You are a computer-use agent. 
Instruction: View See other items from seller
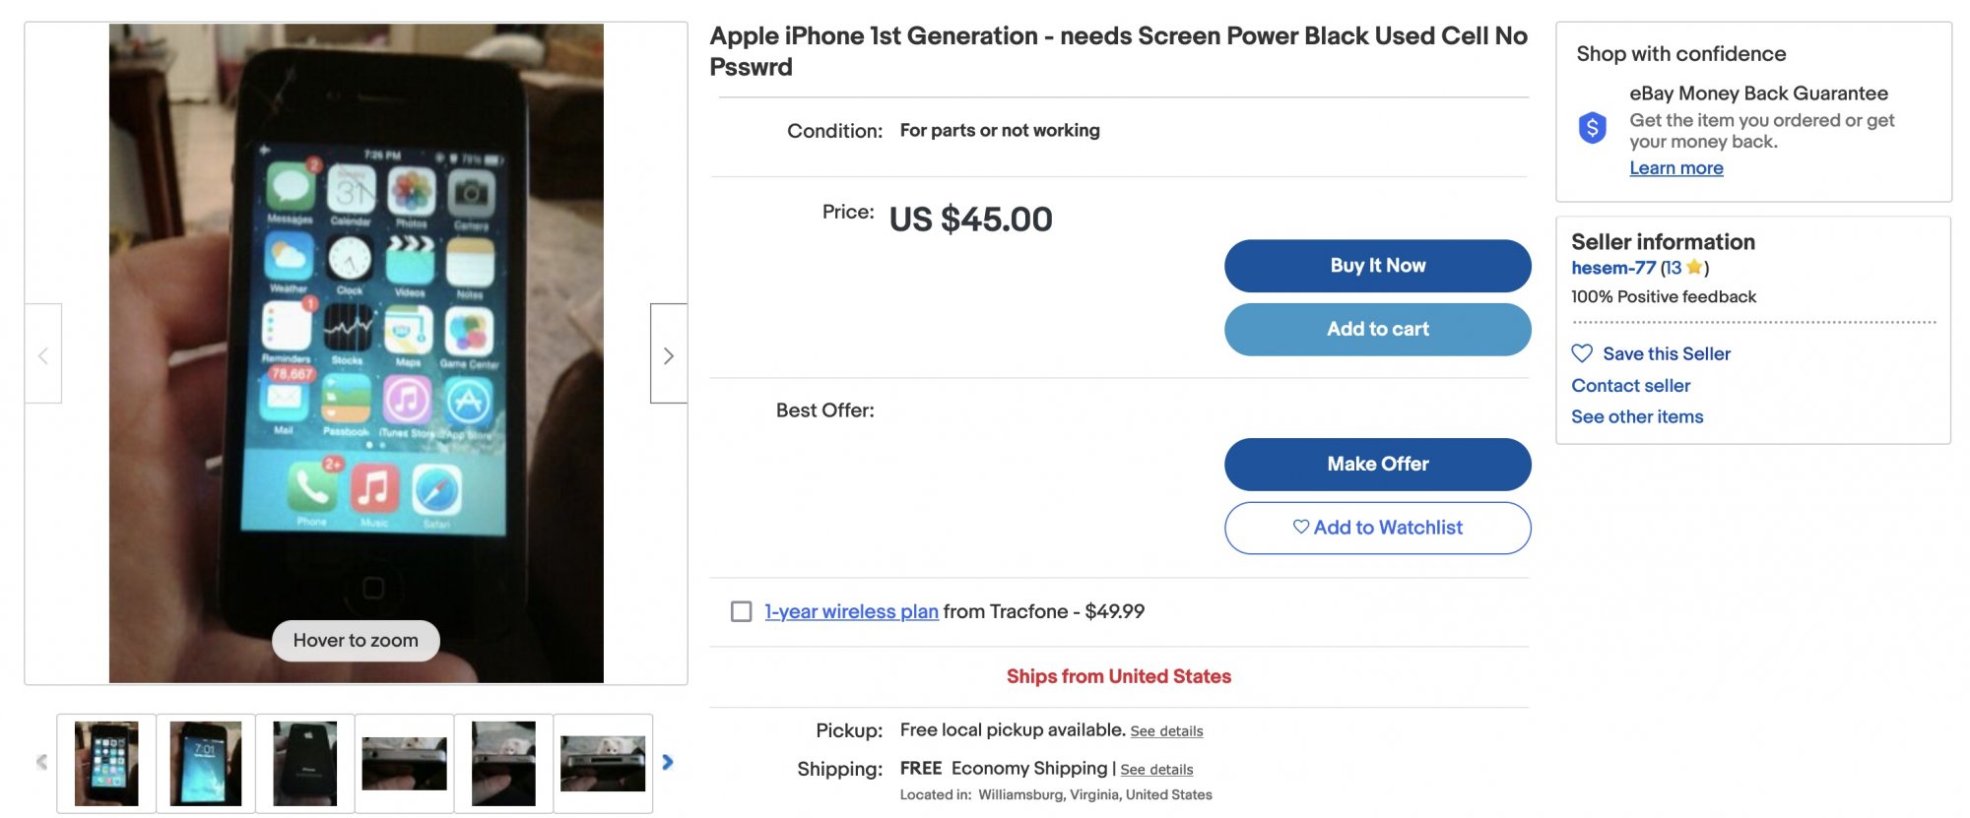click(x=1636, y=417)
